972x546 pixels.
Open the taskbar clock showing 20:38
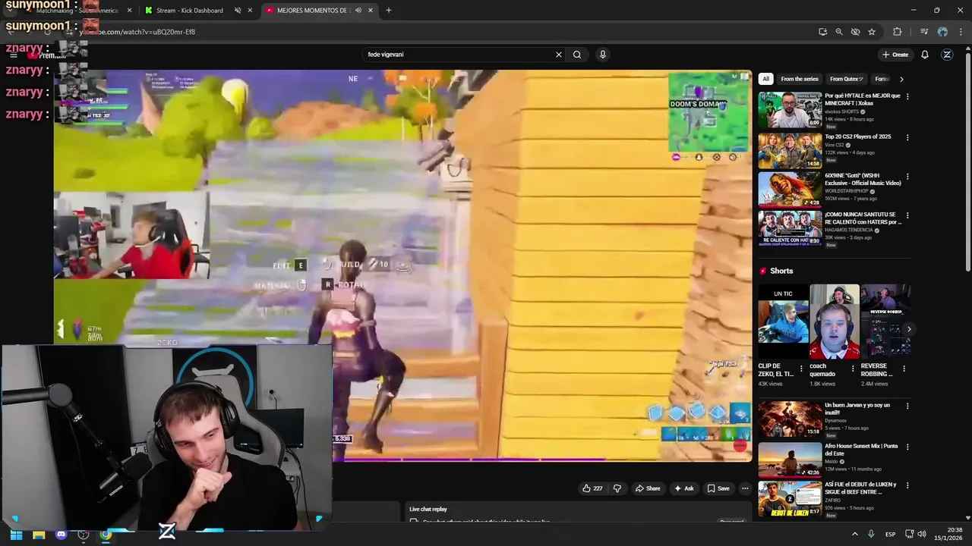(948, 534)
